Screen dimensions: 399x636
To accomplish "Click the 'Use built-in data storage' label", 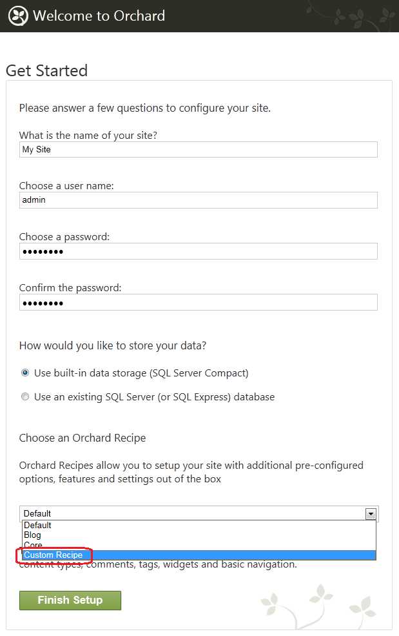I will [141, 373].
